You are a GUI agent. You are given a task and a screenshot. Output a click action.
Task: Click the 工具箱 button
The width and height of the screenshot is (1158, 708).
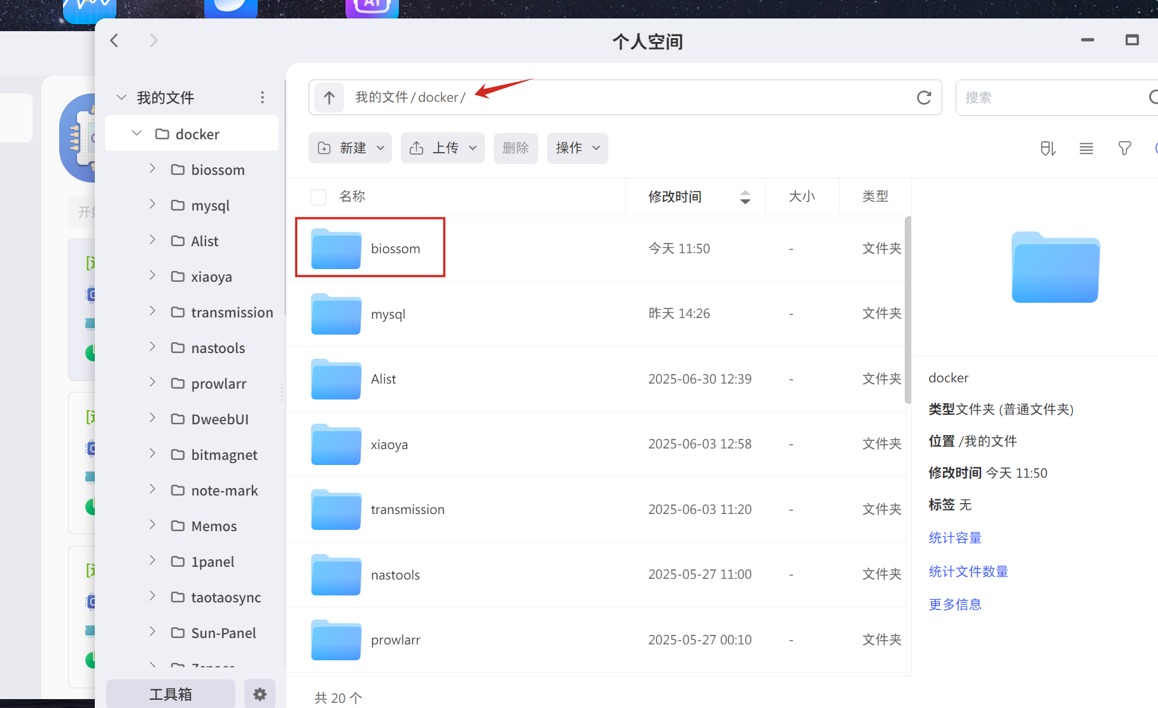171,694
